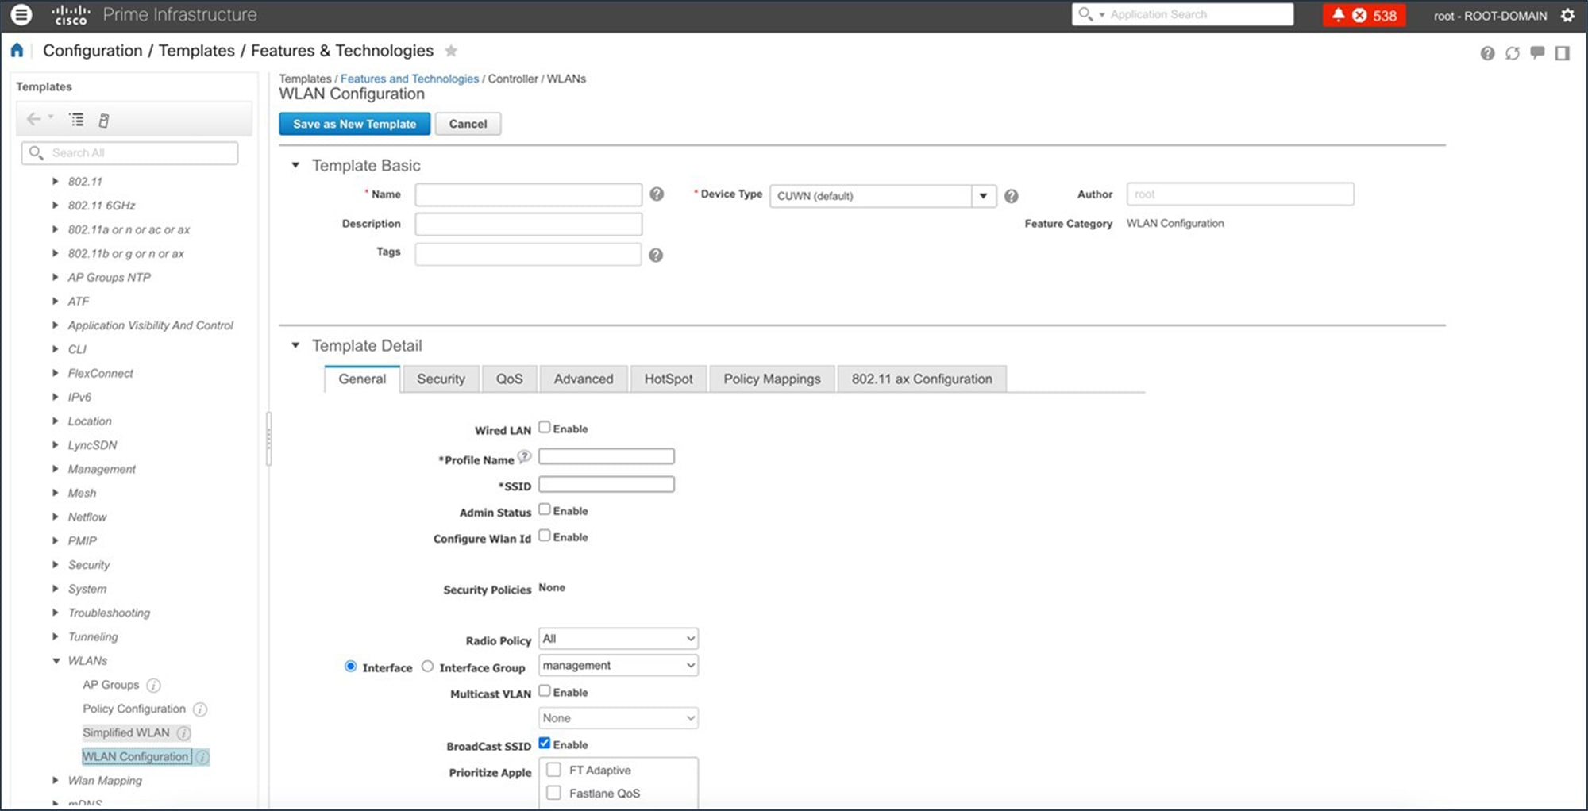Click into the Profile Name input field

(x=607, y=456)
